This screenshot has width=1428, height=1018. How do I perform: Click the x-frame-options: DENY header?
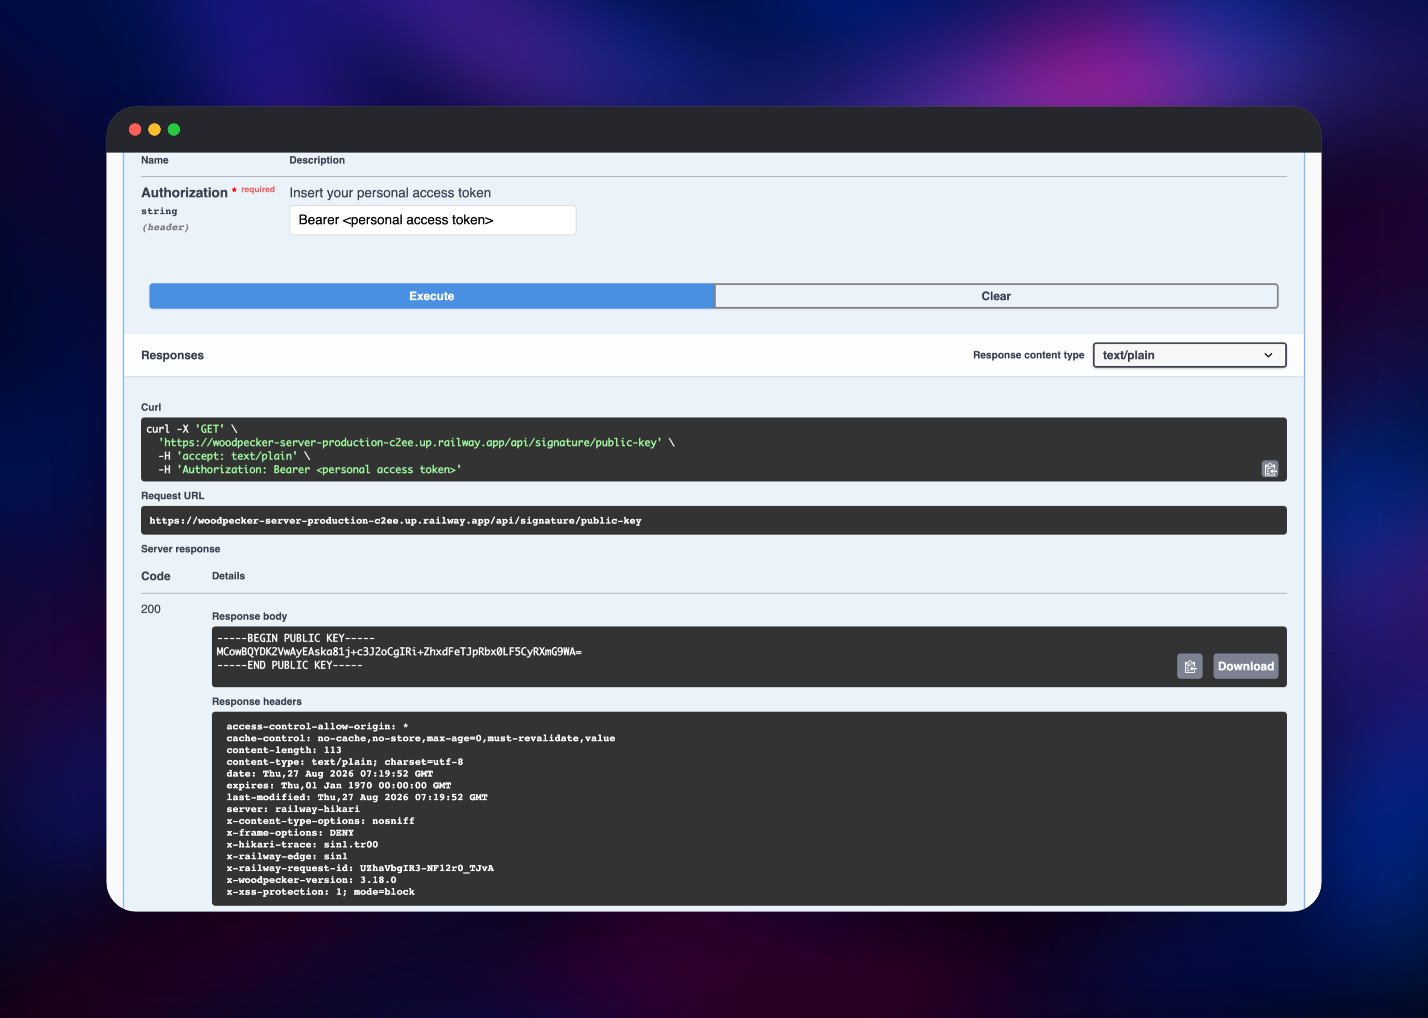pos(290,833)
